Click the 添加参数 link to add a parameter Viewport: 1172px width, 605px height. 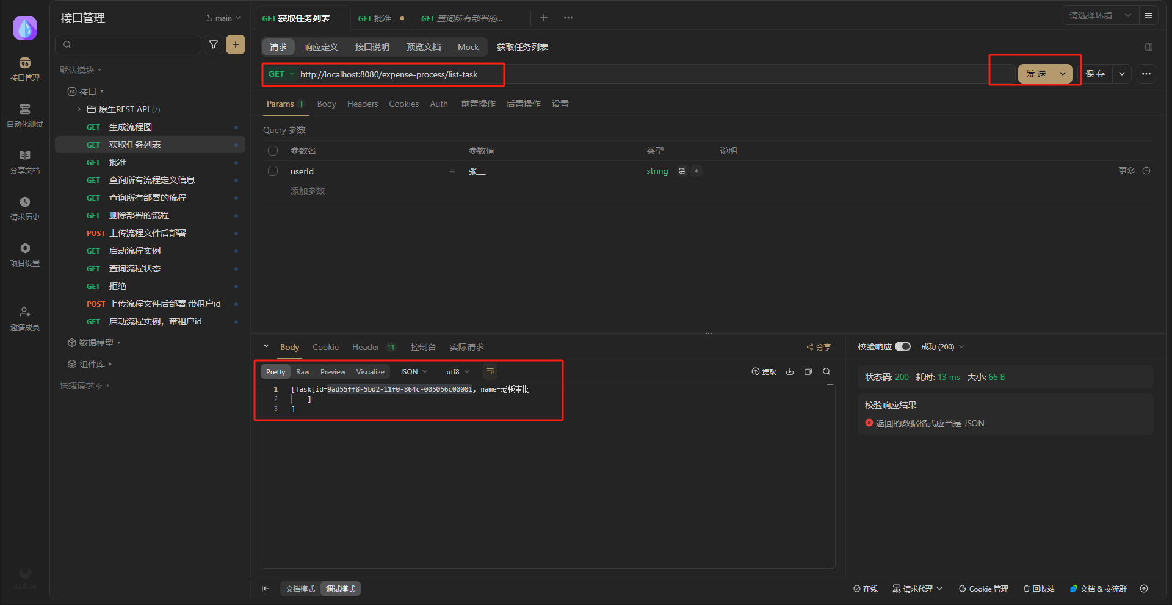(x=308, y=190)
